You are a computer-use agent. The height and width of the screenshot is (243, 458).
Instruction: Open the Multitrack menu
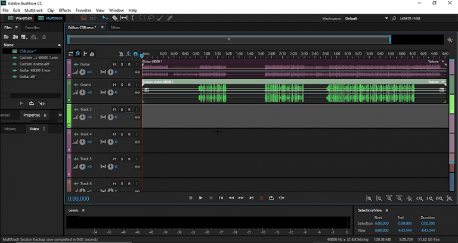[33, 10]
